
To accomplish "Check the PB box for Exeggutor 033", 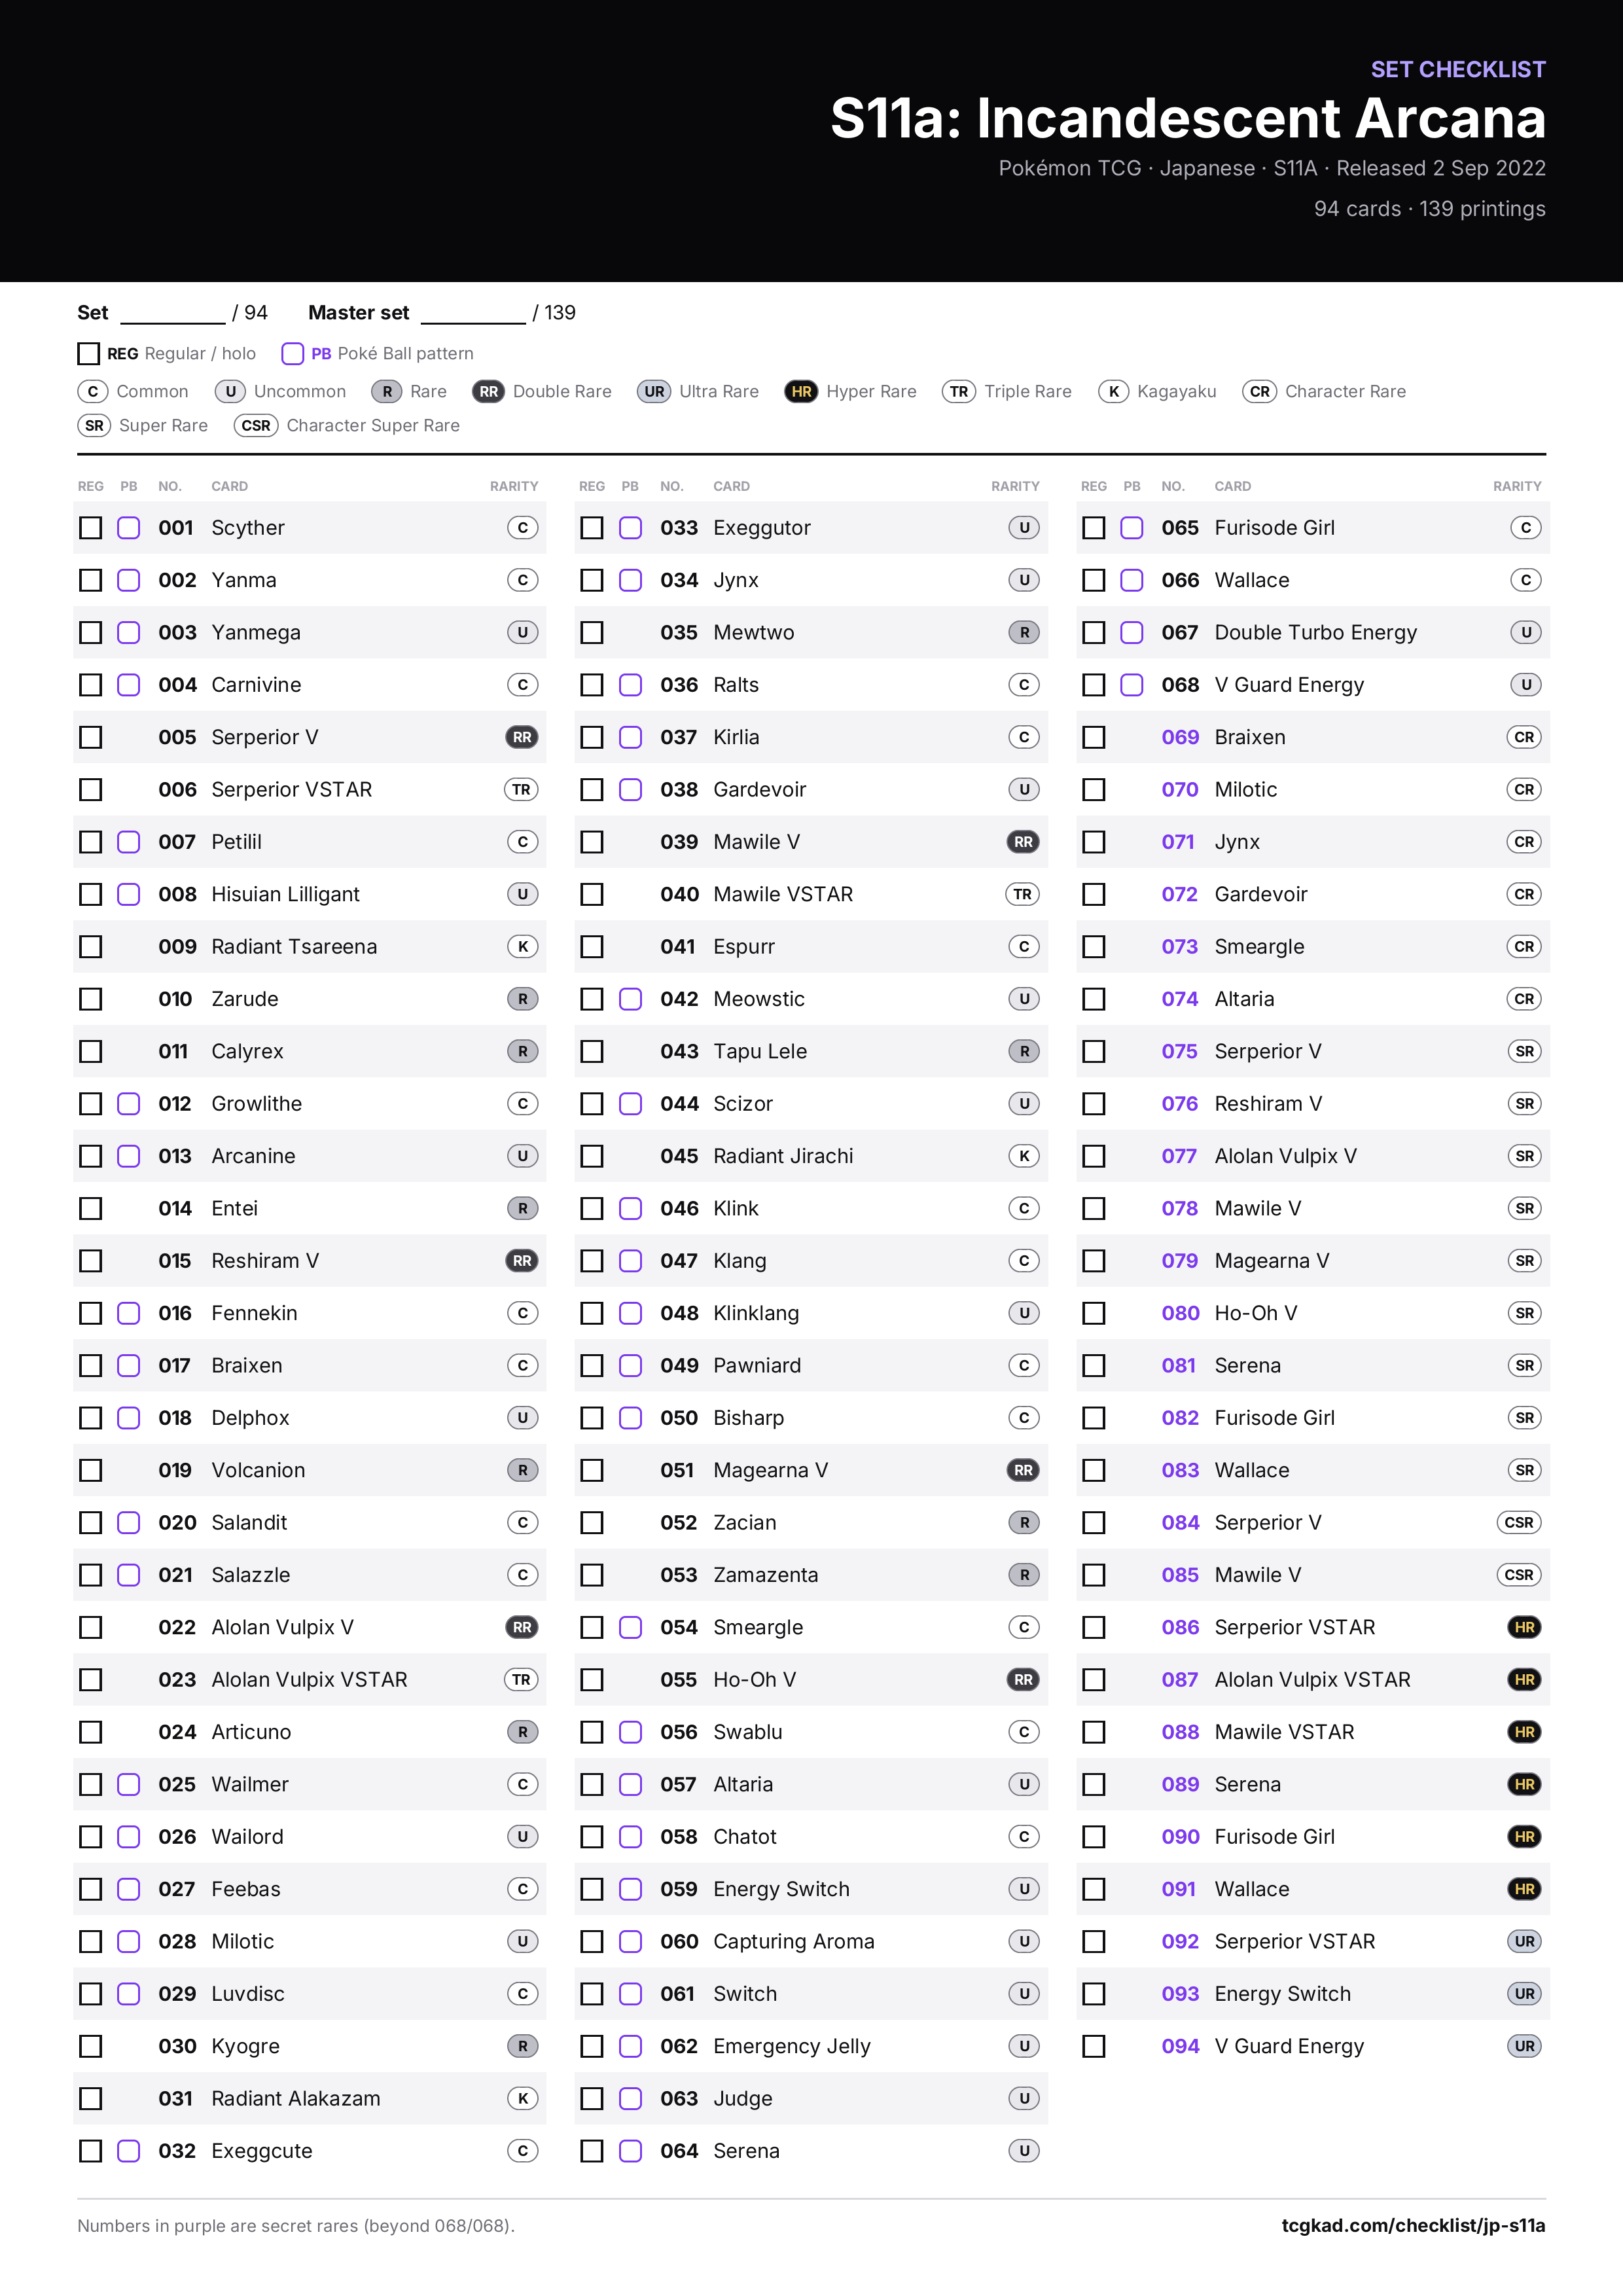I will pyautogui.click(x=630, y=528).
